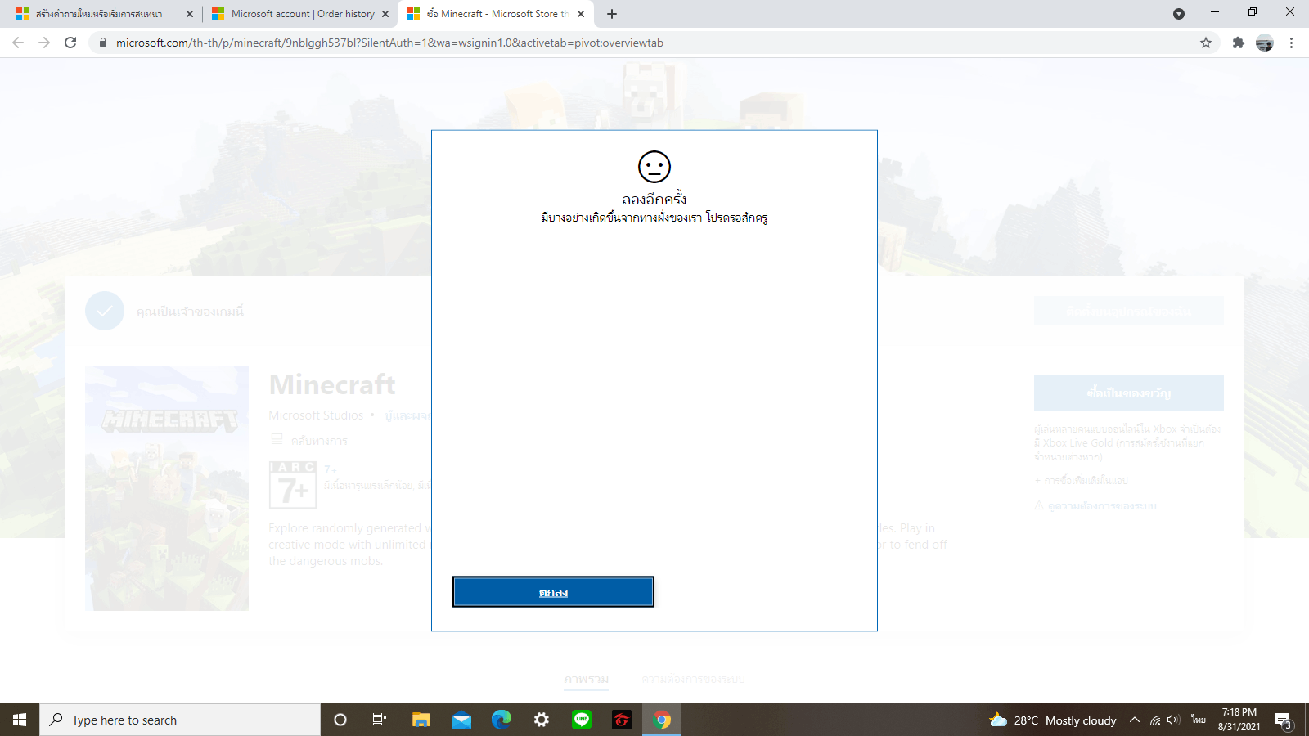Click the ซื้อเป็นของขวัญ gift button
The width and height of the screenshot is (1309, 736).
tap(1129, 393)
